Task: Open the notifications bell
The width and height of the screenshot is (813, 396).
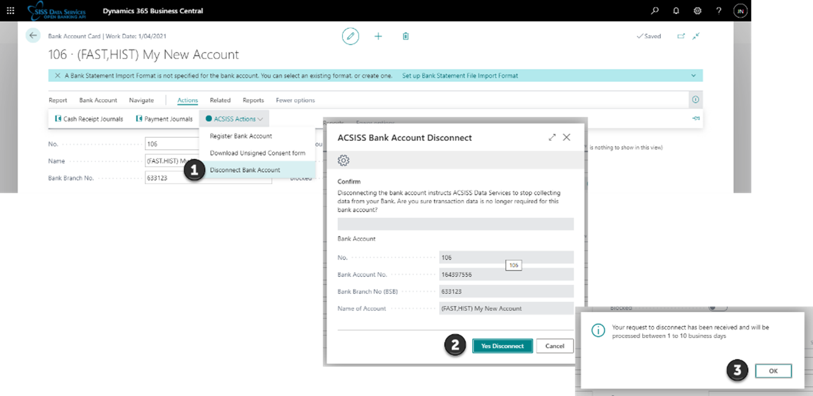Action: (676, 11)
